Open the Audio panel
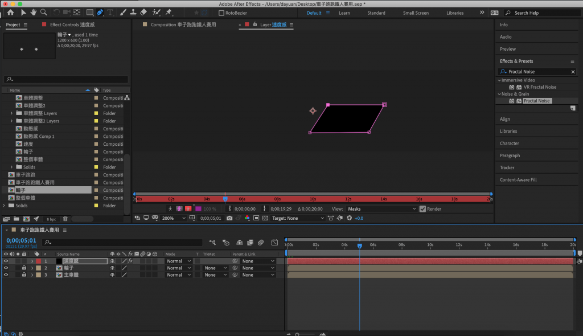The image size is (583, 336). pos(506,37)
